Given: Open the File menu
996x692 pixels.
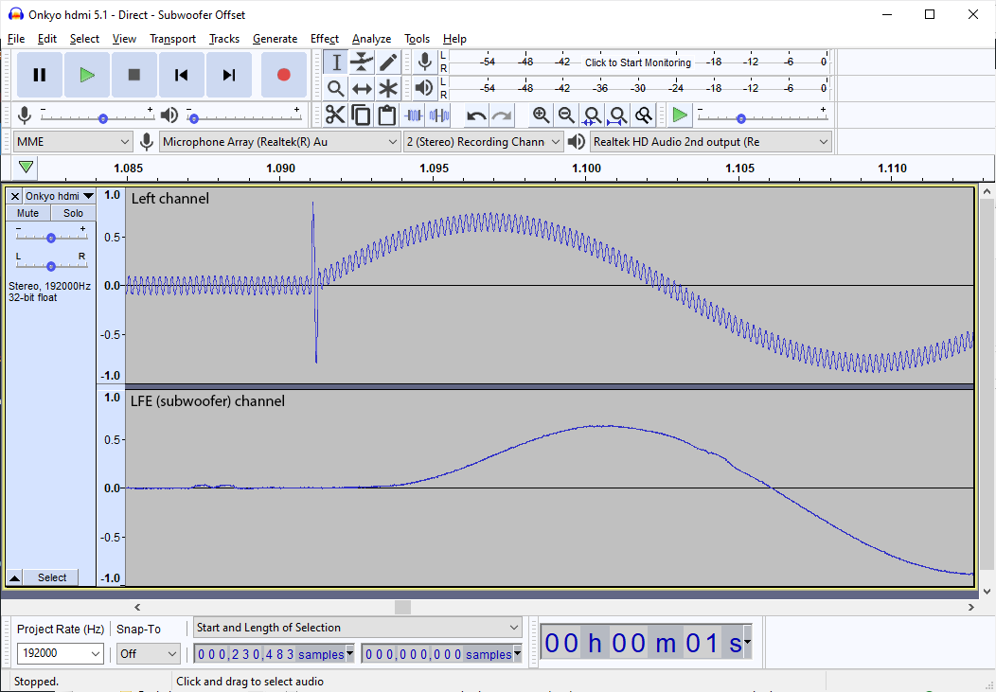Looking at the screenshot, I should (x=16, y=39).
